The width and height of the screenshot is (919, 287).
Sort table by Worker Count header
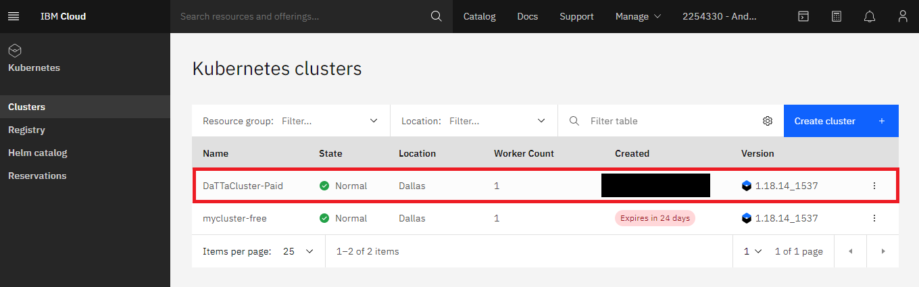pos(524,153)
